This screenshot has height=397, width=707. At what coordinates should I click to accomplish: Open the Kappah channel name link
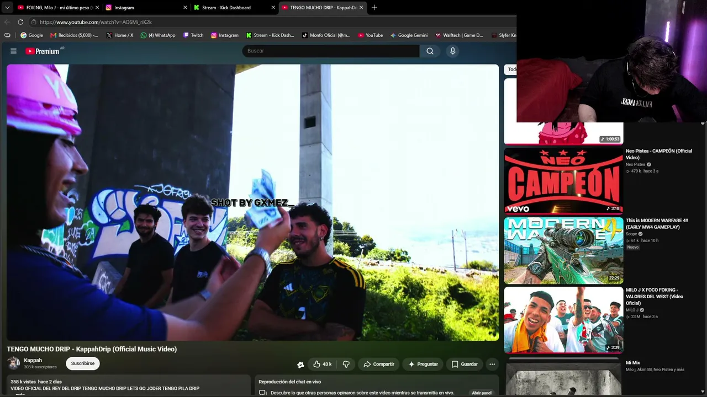[33, 360]
